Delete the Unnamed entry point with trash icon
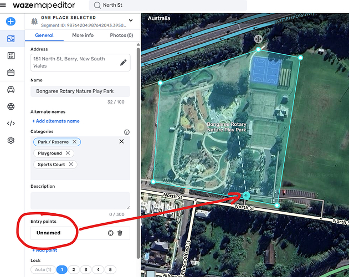This screenshot has height=277, width=349. 120,233
